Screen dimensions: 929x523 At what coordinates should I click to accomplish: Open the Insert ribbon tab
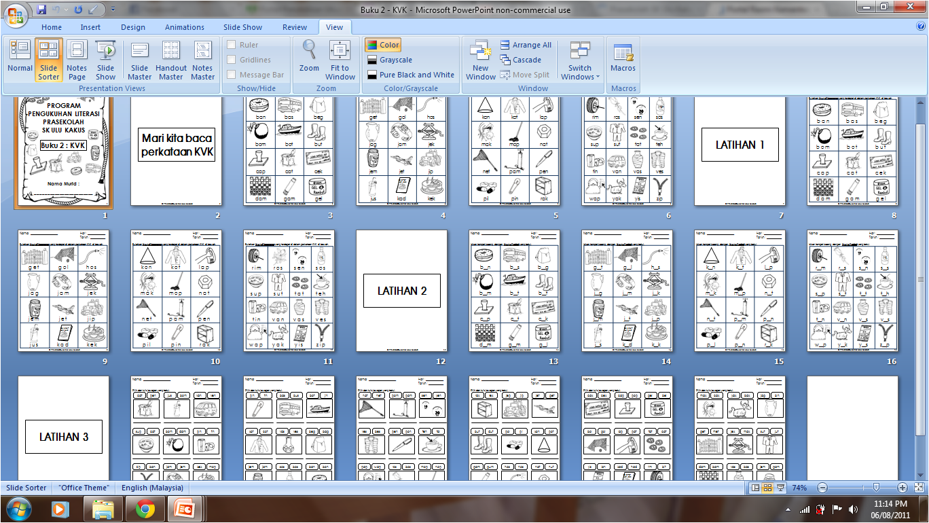point(90,27)
